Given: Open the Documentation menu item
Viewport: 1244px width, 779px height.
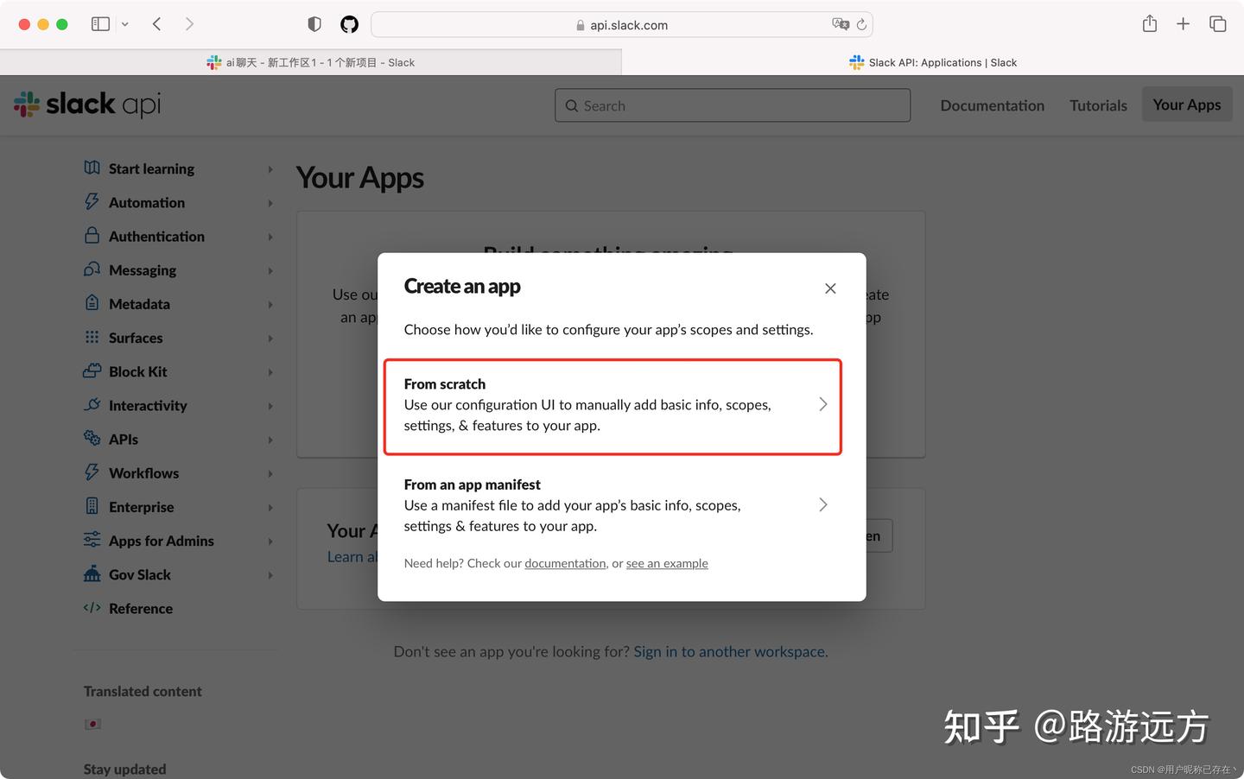Looking at the screenshot, I should [992, 104].
